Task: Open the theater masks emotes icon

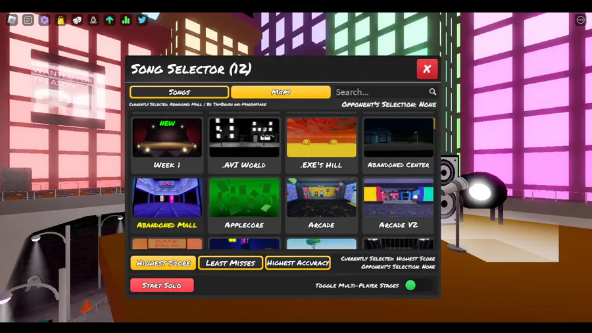Action: point(77,20)
